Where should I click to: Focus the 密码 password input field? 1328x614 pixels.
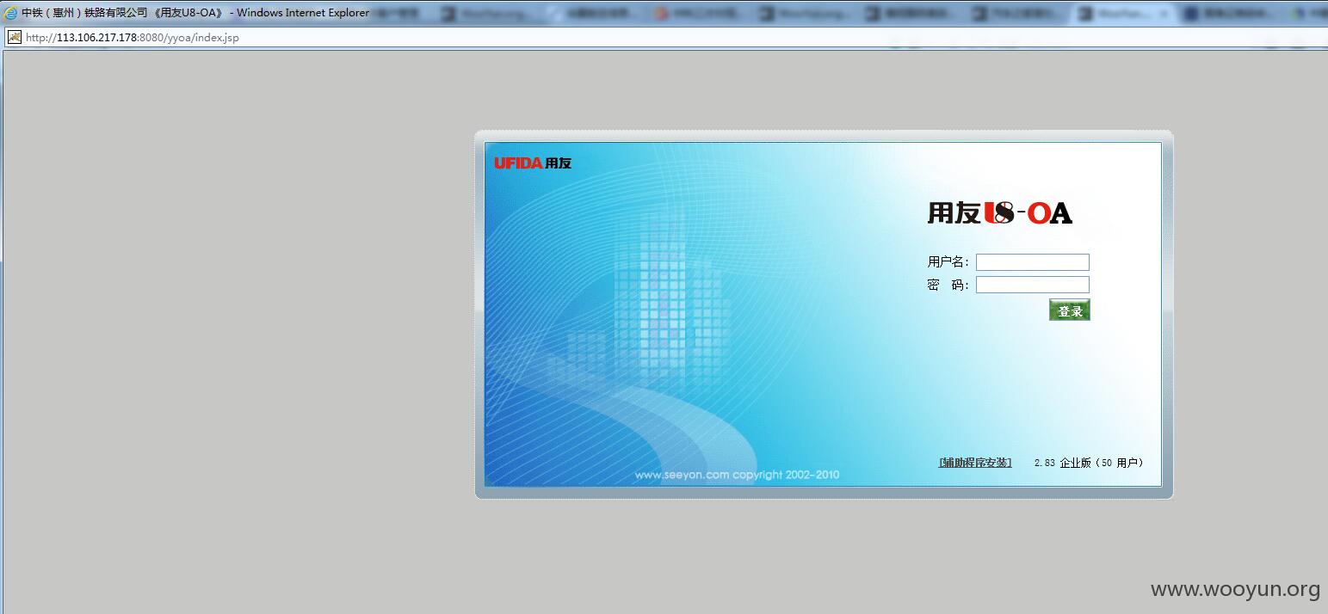point(1032,285)
